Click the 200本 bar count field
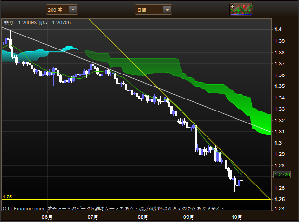Image resolution: width=299 pixels, height=222 pixels. pos(62,10)
